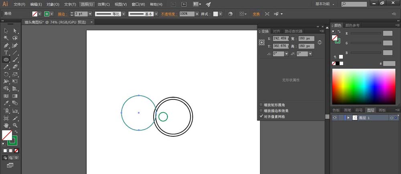Select the Free Transform tool
401x174 pixels.
(15, 81)
